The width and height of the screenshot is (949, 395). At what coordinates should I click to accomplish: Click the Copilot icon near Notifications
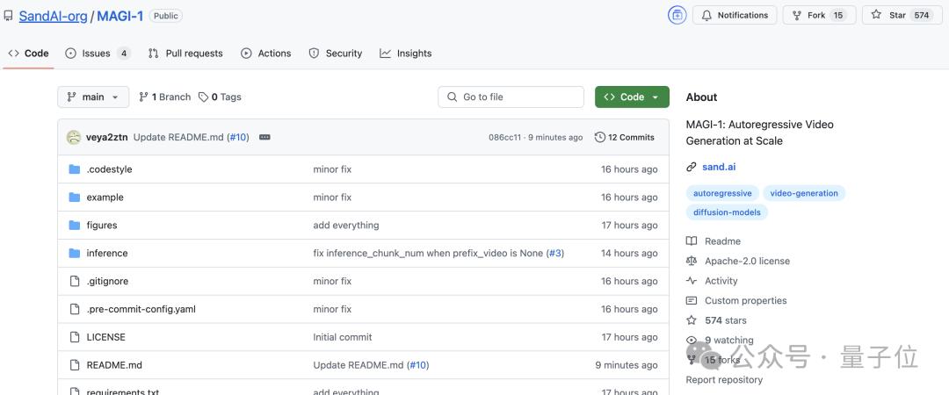[677, 15]
